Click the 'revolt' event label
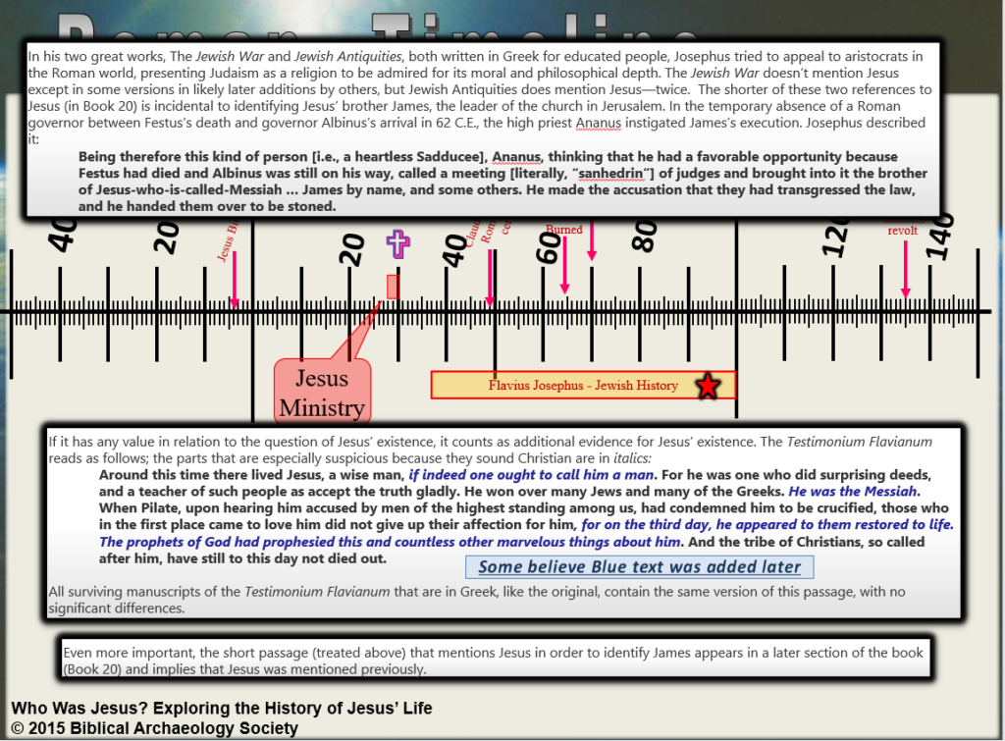1005x741 pixels. [903, 230]
